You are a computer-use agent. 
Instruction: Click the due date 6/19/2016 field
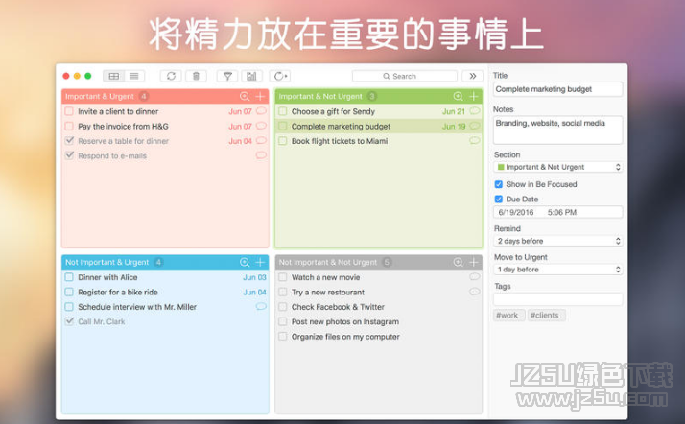click(x=557, y=212)
